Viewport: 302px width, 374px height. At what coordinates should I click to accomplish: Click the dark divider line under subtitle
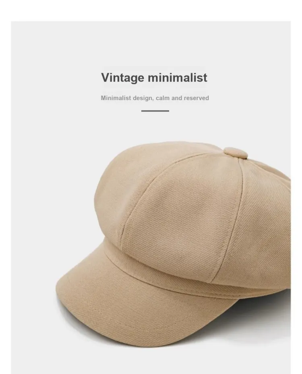pos(155,111)
